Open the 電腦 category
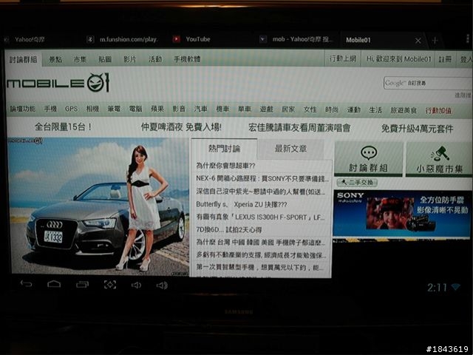Image resolution: width=473 pixels, height=355 pixels. (135, 109)
